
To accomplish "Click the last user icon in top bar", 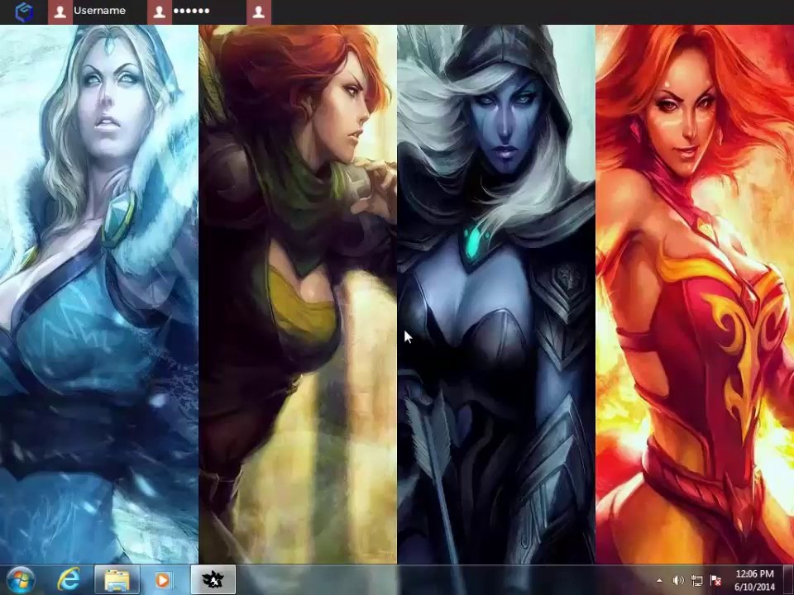I will pyautogui.click(x=258, y=12).
